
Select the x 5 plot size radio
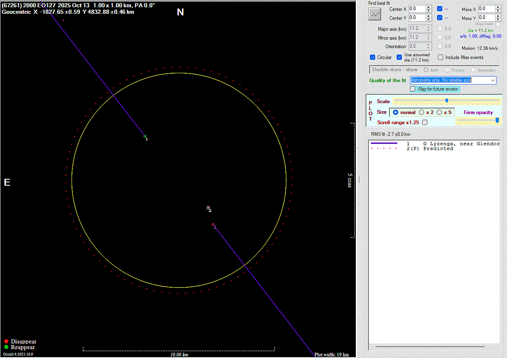tap(439, 112)
